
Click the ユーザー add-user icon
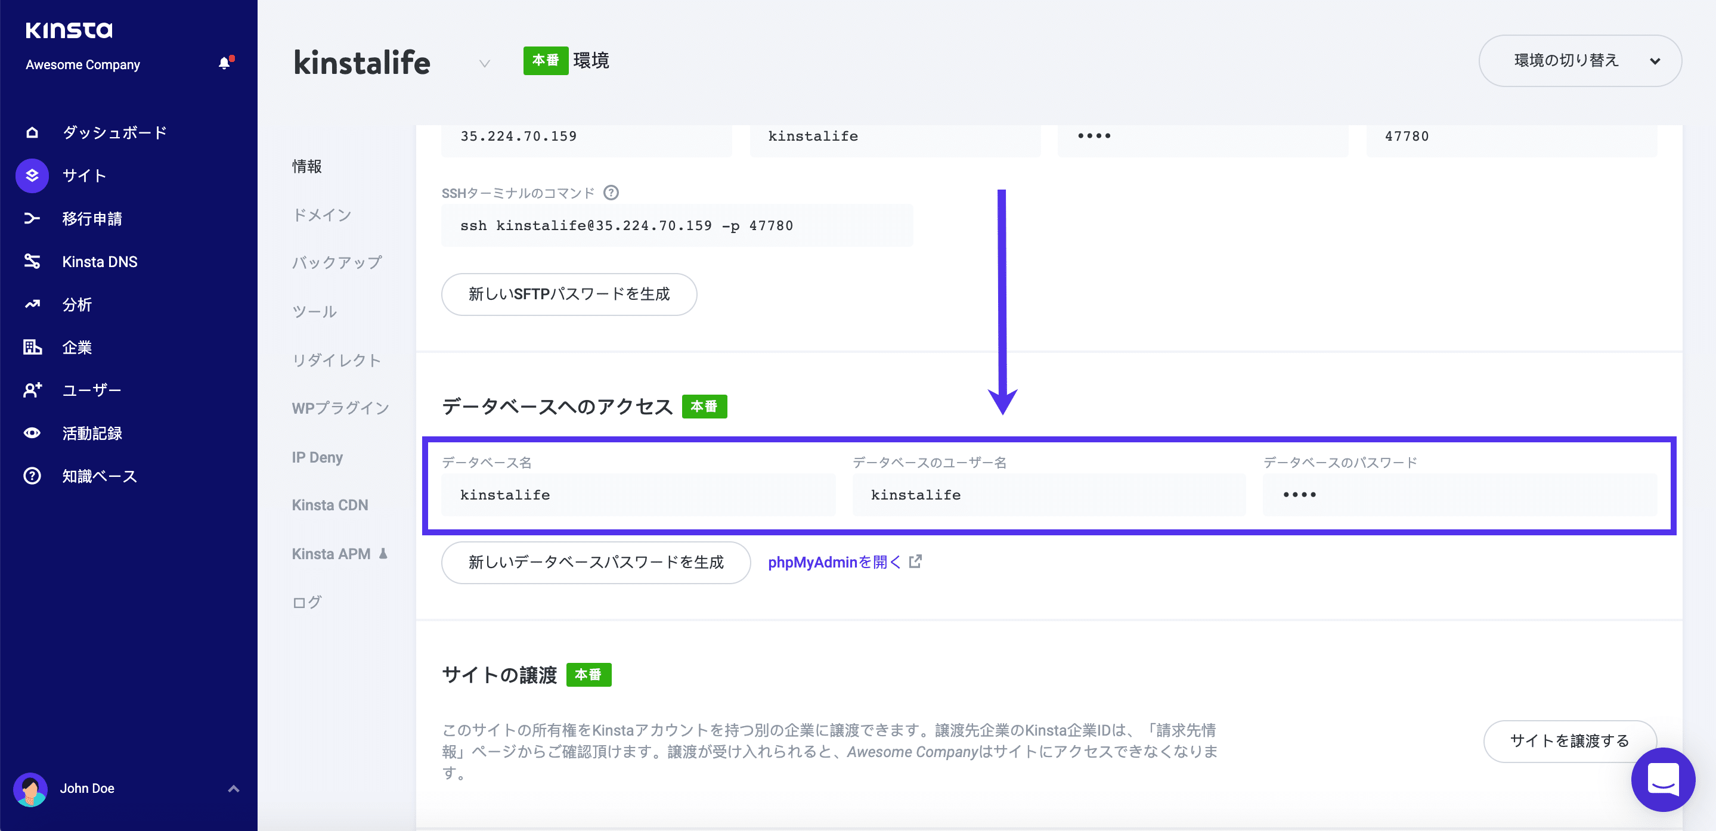32,390
